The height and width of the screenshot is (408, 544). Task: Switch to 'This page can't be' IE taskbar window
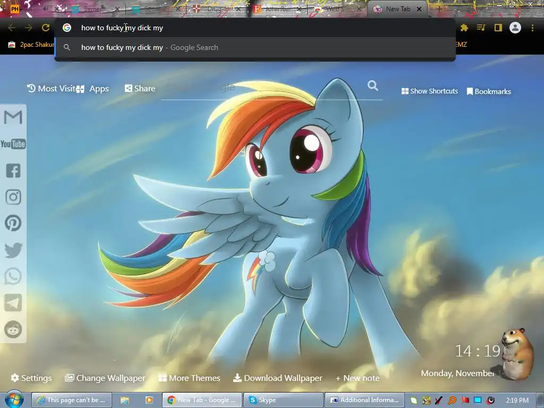[72, 400]
